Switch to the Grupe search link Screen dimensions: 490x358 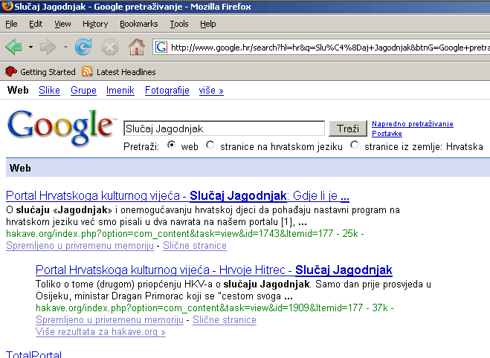point(83,90)
